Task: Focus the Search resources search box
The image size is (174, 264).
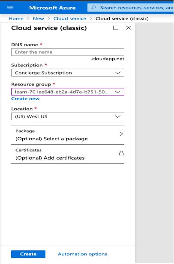Action: (131, 8)
